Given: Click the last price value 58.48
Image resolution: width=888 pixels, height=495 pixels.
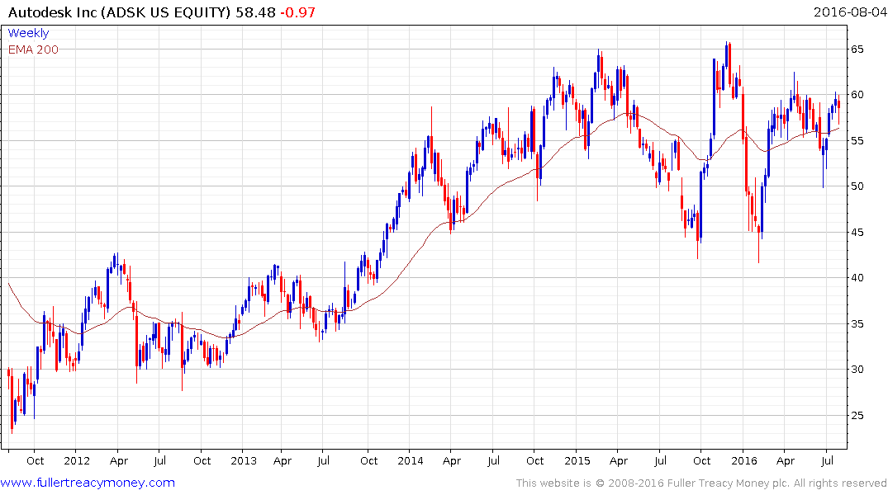Looking at the screenshot, I should (255, 12).
